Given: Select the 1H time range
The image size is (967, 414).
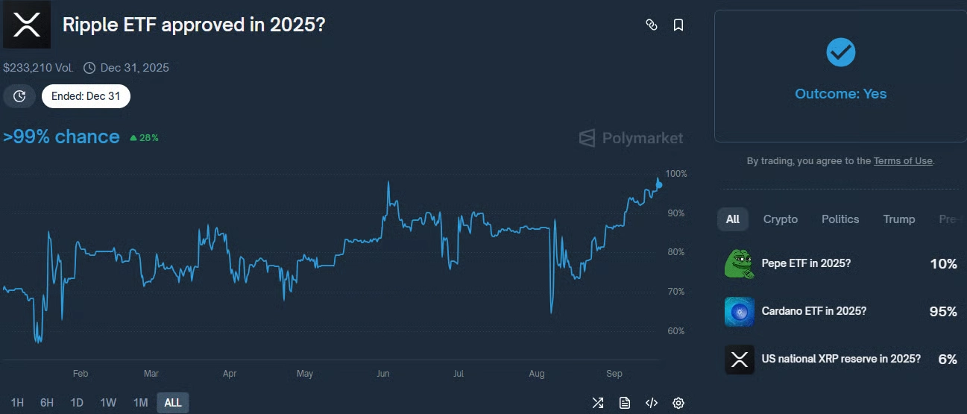Looking at the screenshot, I should point(17,403).
